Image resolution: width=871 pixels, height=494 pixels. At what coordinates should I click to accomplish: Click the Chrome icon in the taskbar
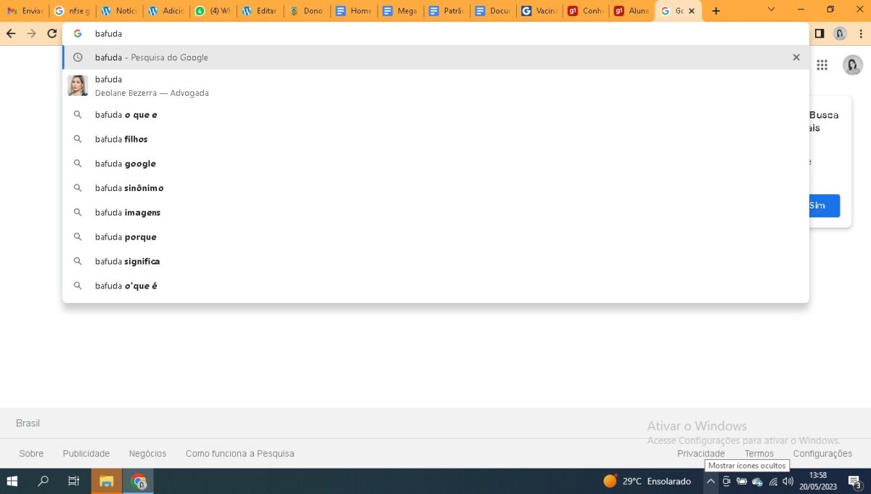coord(138,481)
